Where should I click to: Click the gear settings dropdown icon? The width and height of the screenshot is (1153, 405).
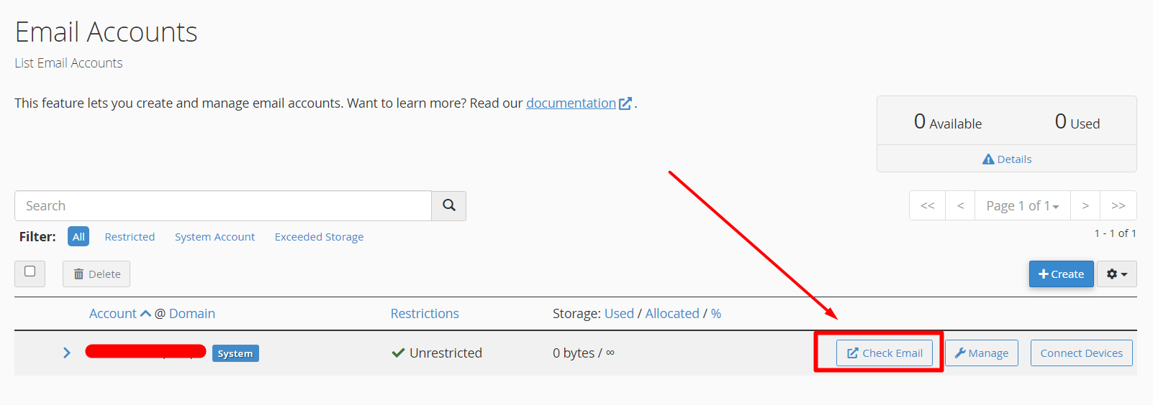(x=1116, y=274)
